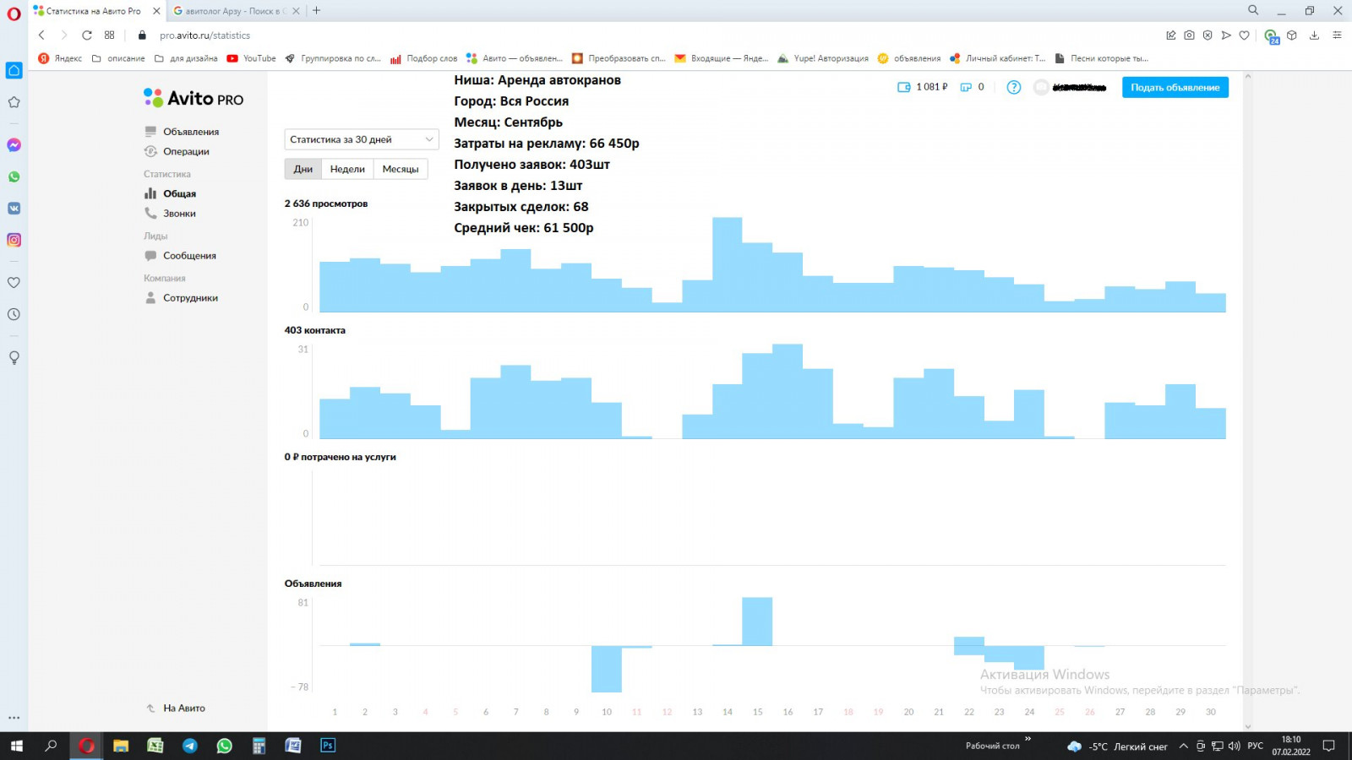Open a new browser tab

pyautogui.click(x=317, y=11)
